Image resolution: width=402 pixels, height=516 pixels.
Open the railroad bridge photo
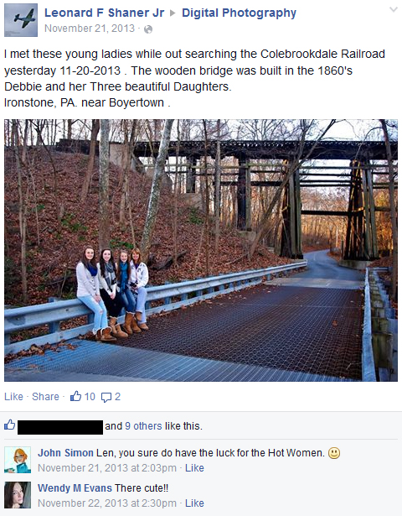[201, 250]
